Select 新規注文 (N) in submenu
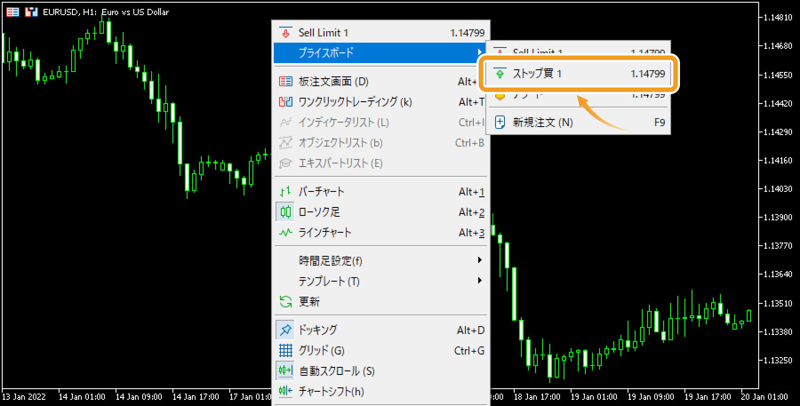The width and height of the screenshot is (800, 406). 578,122
